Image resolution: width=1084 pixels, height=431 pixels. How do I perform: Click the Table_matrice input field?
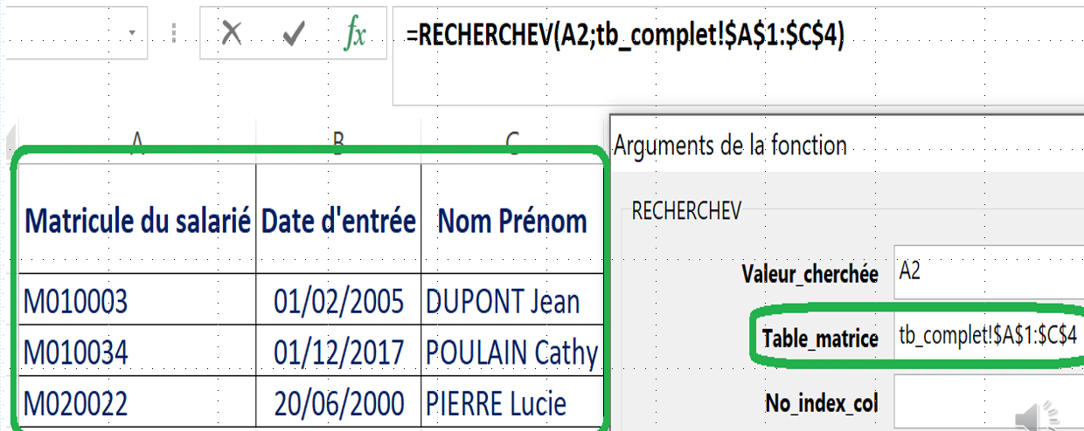click(x=988, y=337)
